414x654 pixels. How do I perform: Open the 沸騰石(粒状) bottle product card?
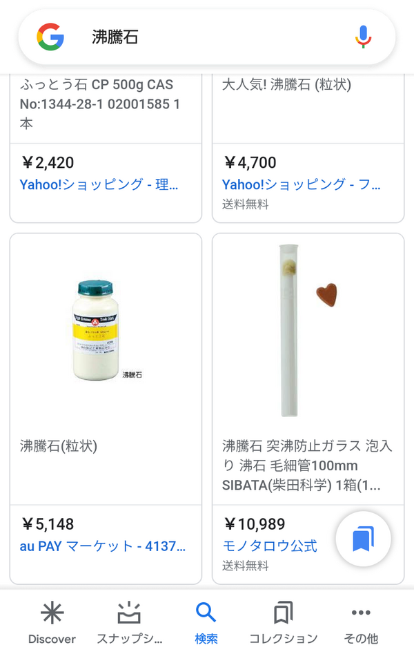pos(105,338)
